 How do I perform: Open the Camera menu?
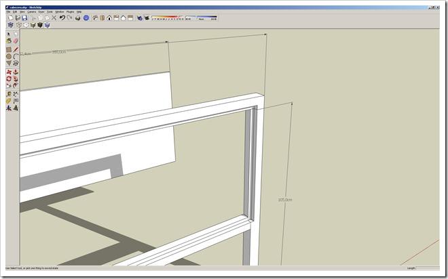pyautogui.click(x=32, y=12)
